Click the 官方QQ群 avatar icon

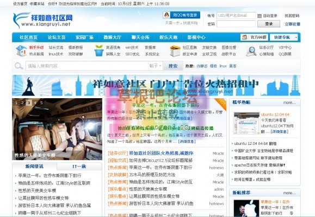tap(244, 37)
